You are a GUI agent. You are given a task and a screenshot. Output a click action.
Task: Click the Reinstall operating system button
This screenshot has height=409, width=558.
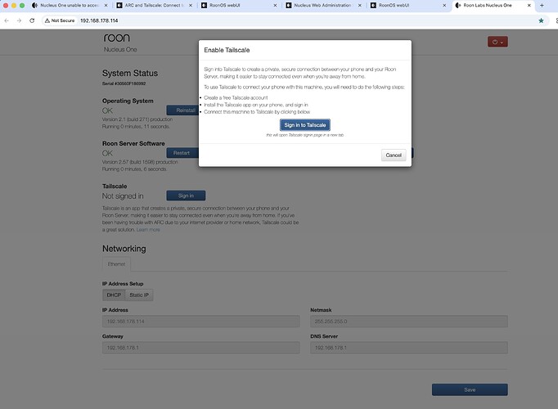click(182, 110)
